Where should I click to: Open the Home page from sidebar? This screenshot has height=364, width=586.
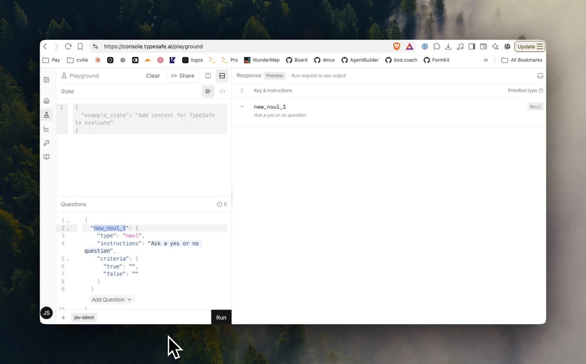pos(46,101)
